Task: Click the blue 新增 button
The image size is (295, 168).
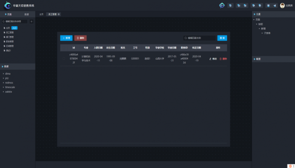Action: (66, 38)
